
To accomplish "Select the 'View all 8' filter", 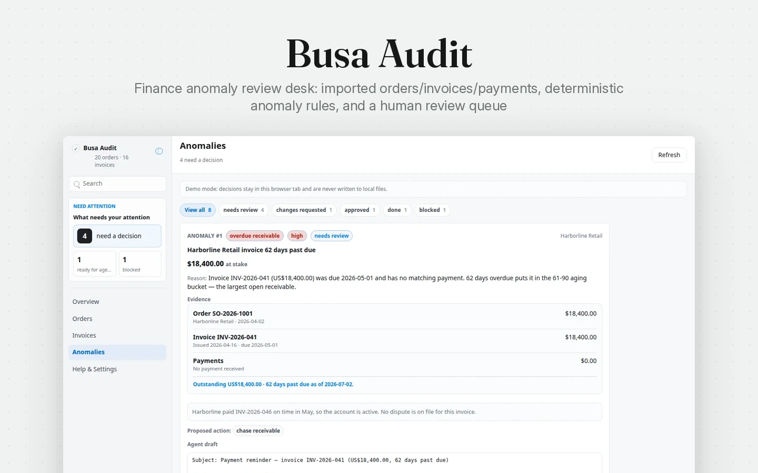I will (x=198, y=210).
